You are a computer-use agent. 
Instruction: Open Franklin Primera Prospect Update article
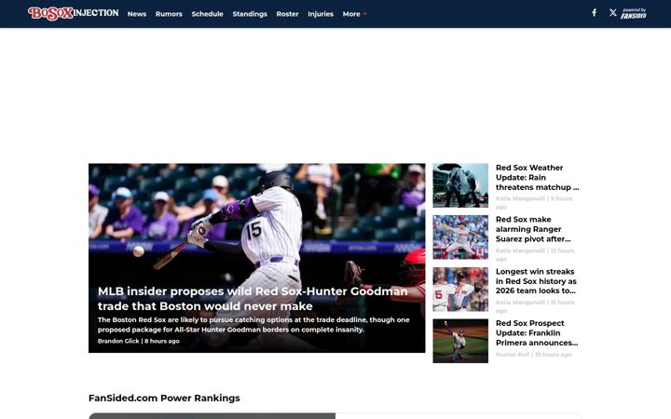pos(537,333)
